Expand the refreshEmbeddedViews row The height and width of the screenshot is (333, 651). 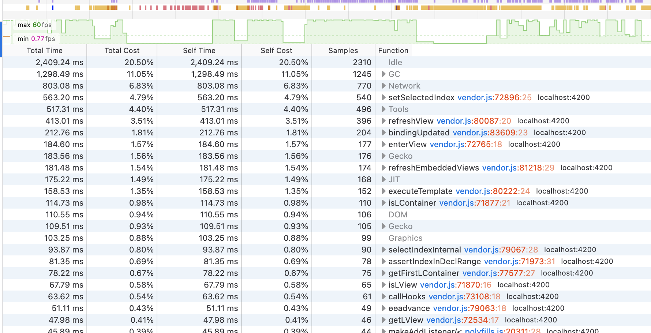384,168
